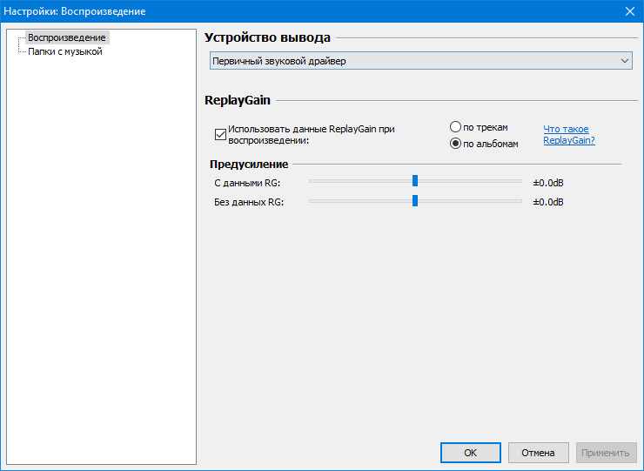Click the Отмена button

click(x=538, y=453)
